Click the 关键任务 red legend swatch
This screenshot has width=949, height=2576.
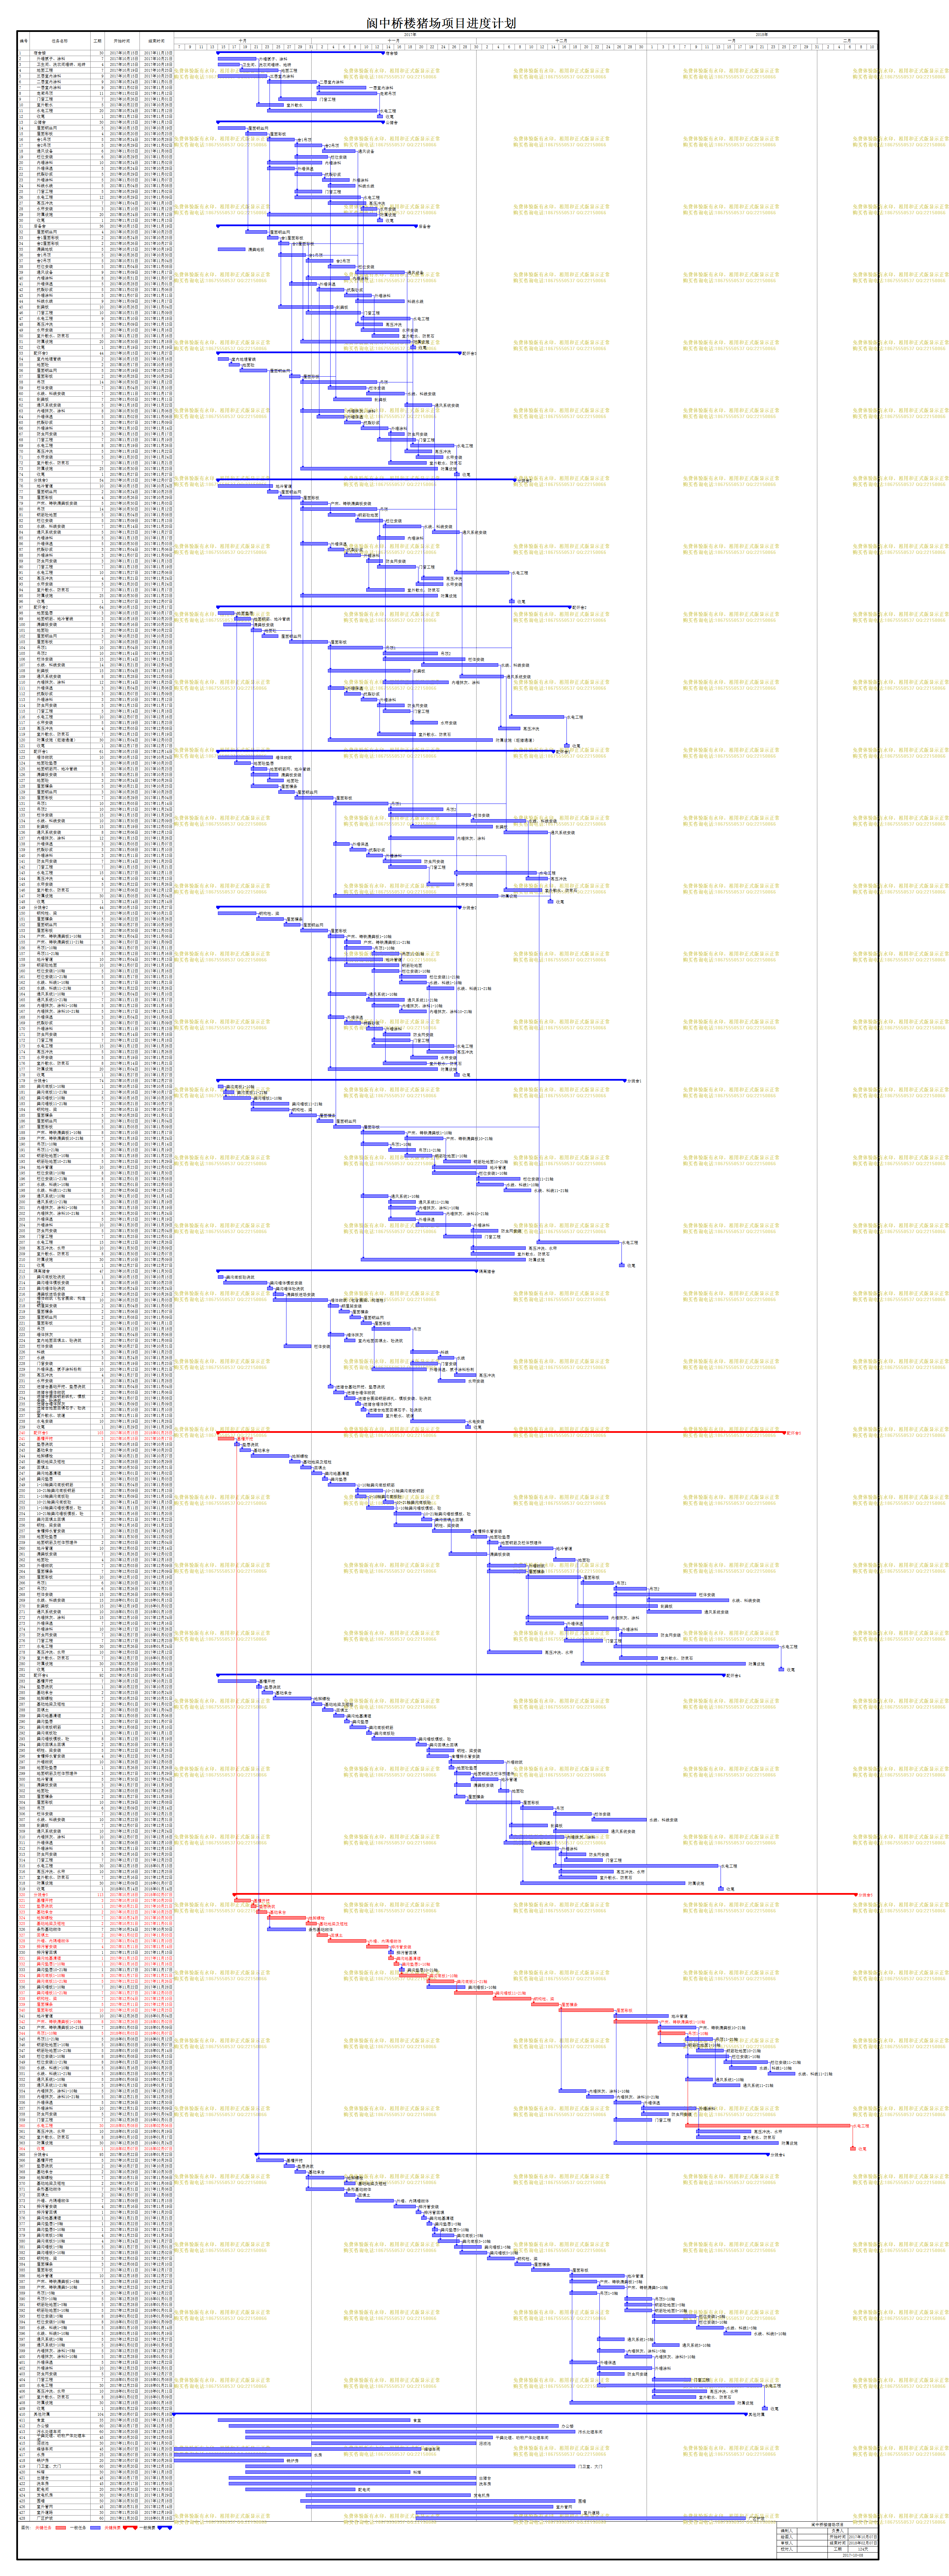point(61,2528)
